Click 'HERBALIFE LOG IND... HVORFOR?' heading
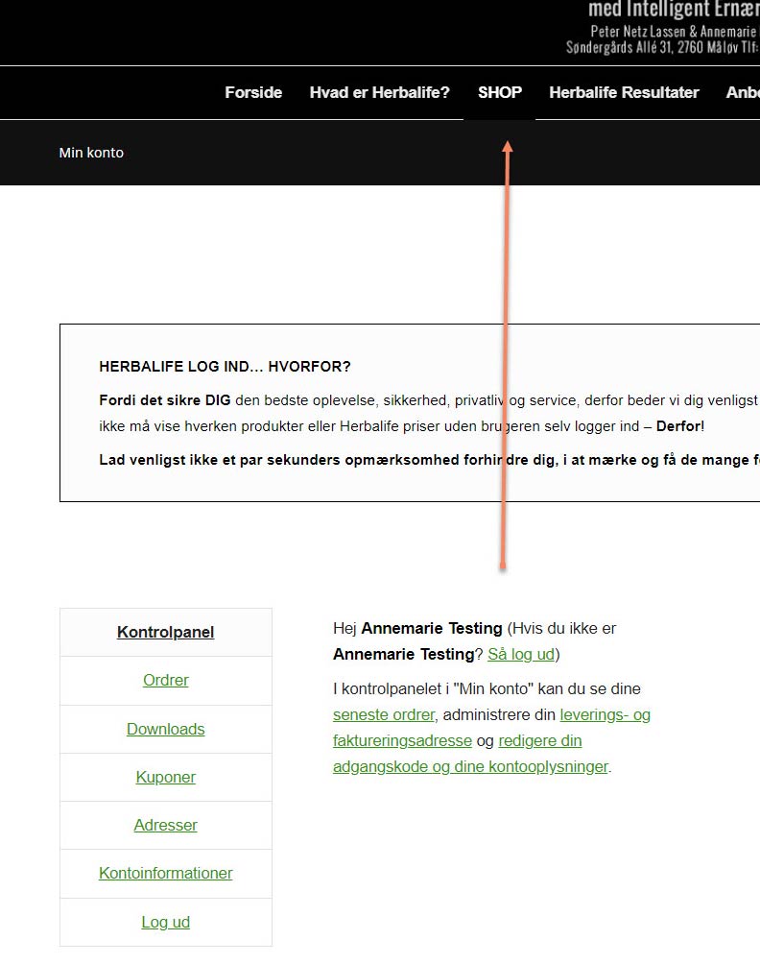Viewport: 760px width, 964px height. click(225, 367)
